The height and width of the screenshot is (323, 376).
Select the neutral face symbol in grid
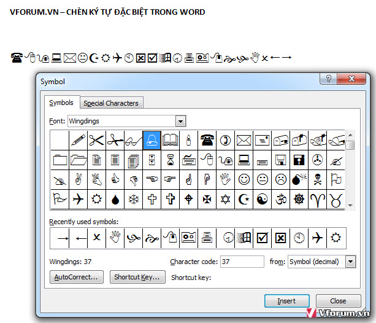pos(262,179)
